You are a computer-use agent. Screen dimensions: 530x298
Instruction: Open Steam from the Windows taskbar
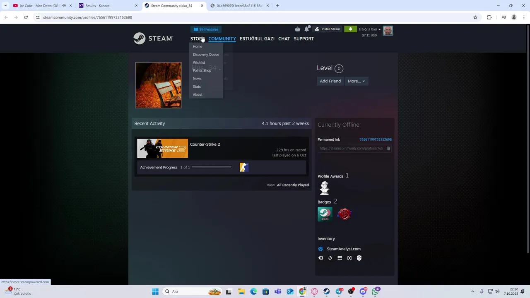pyautogui.click(x=327, y=291)
